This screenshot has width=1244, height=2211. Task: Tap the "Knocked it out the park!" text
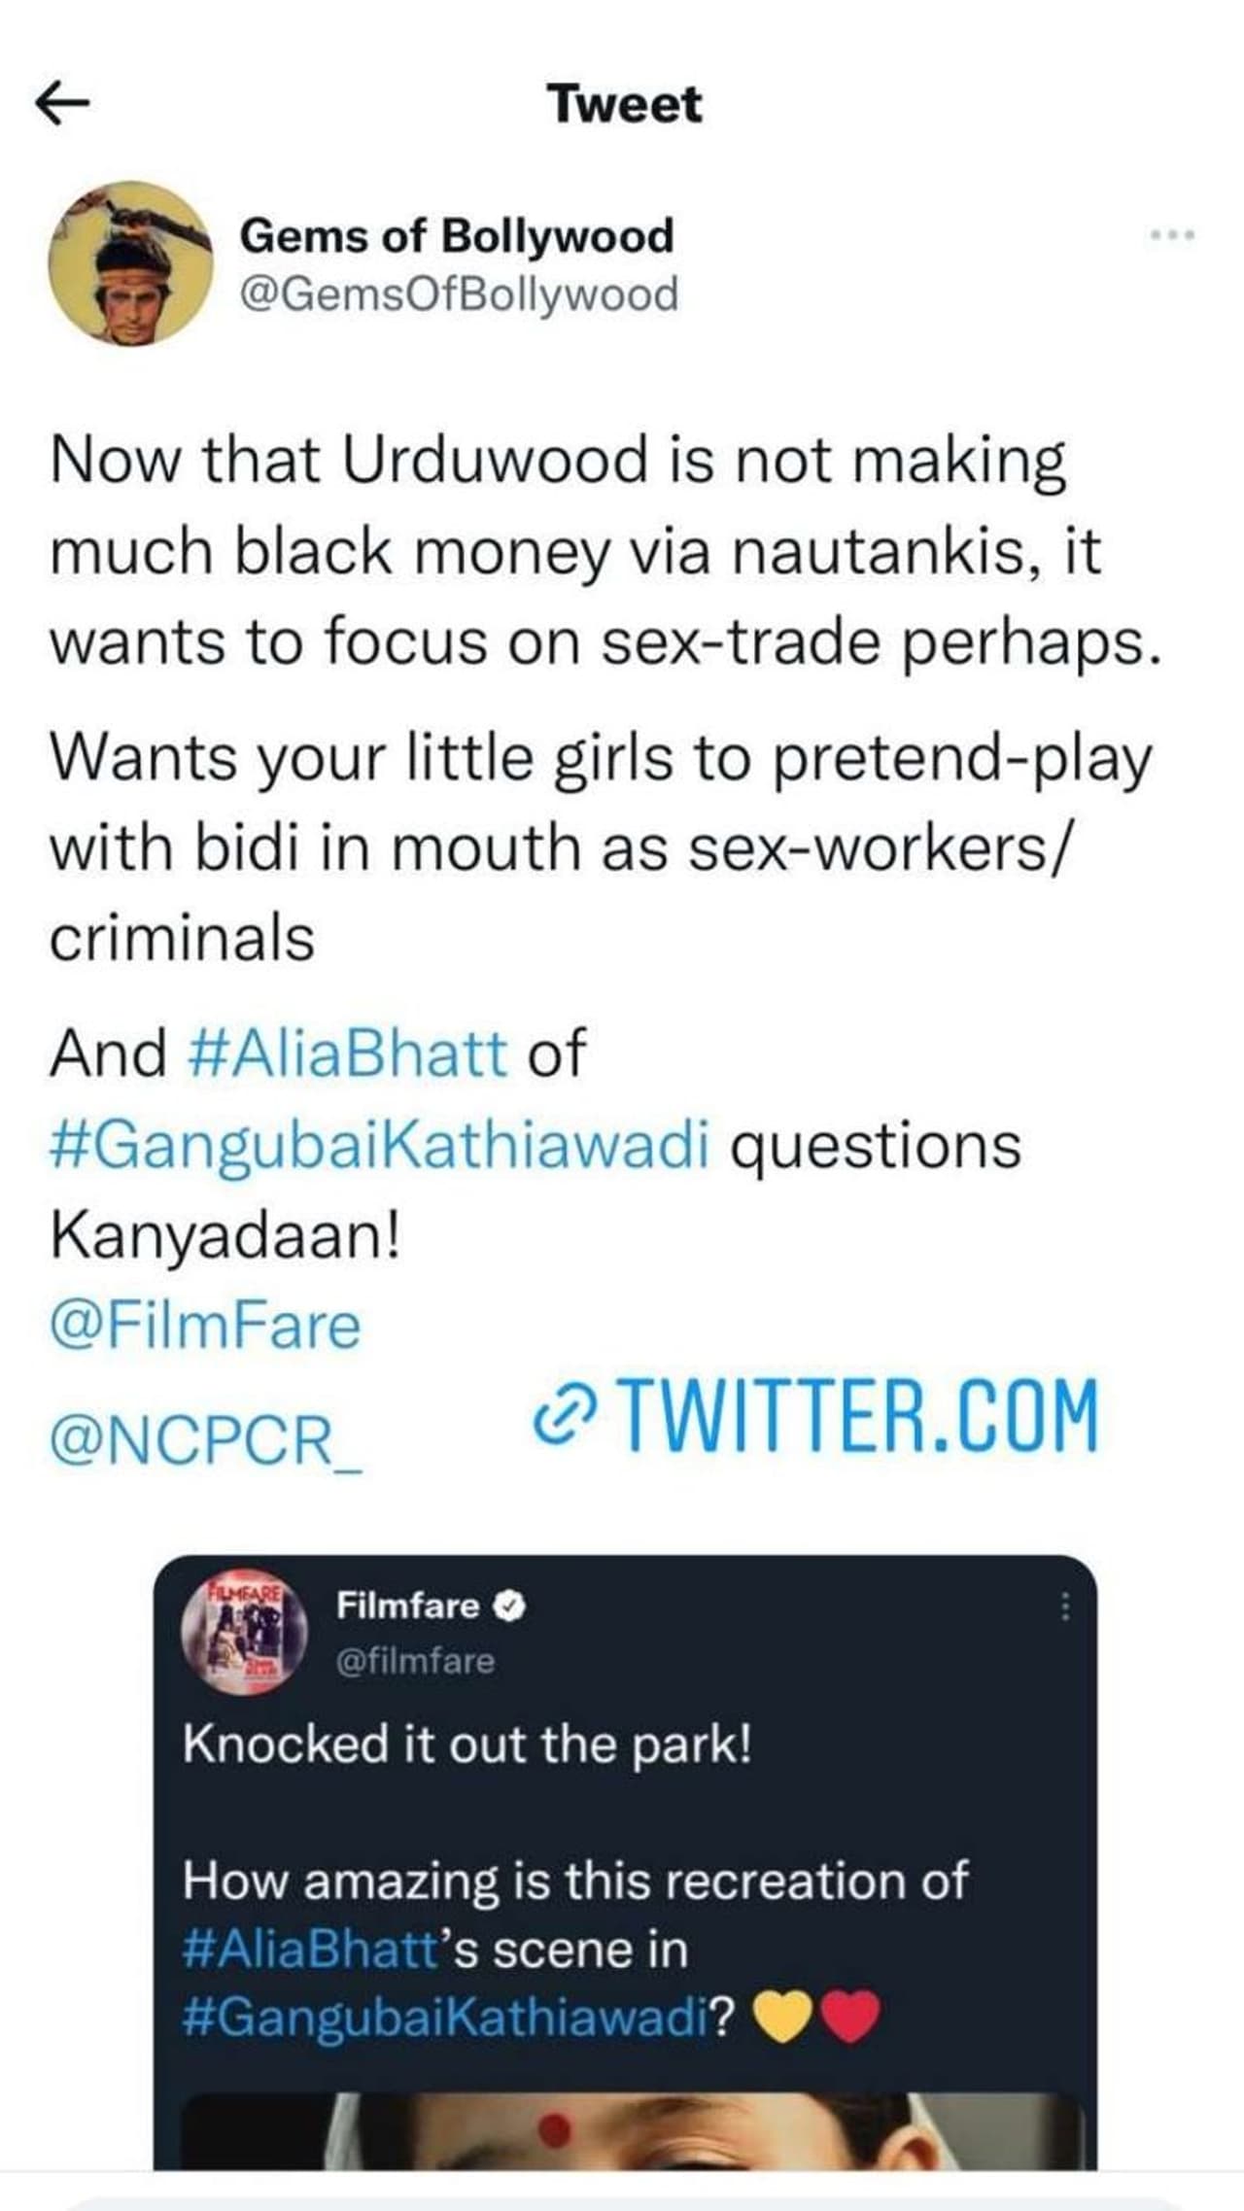point(466,1744)
